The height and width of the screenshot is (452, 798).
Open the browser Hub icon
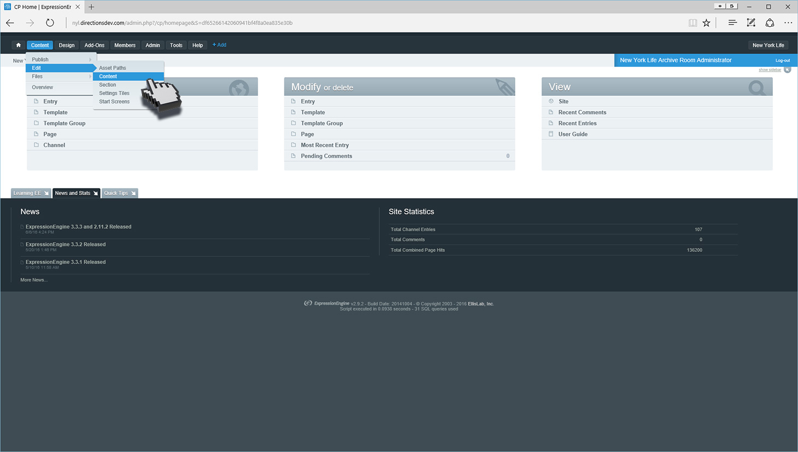coord(732,23)
